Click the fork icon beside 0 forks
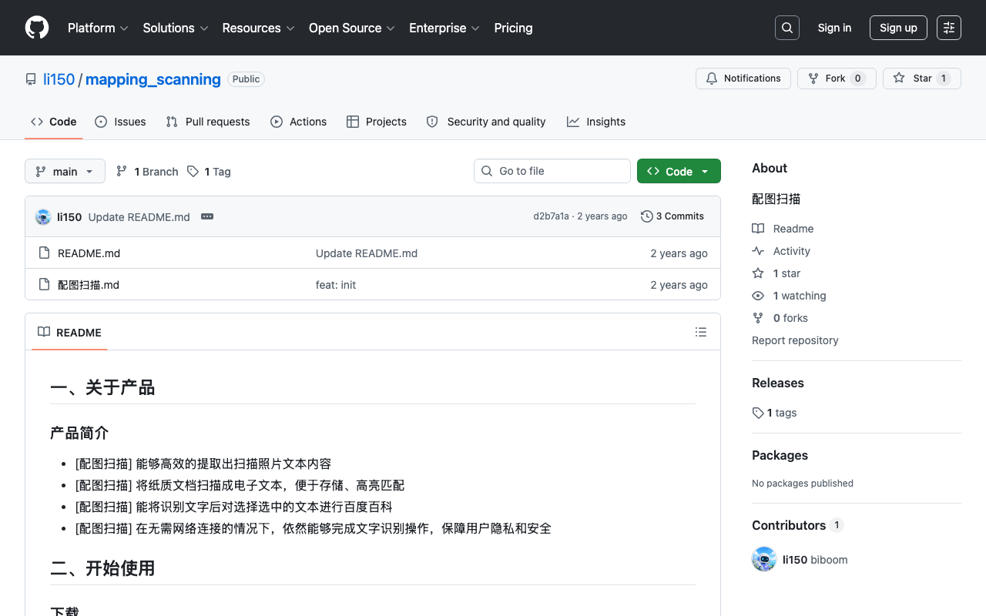Viewport: 986px width, 616px height. pyautogui.click(x=758, y=318)
